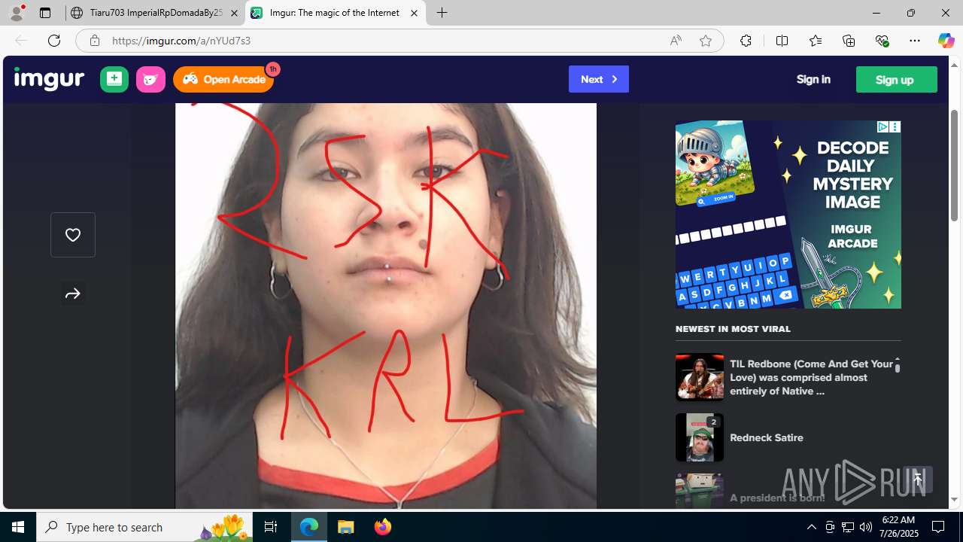Image resolution: width=963 pixels, height=542 pixels.
Task: Open a new browser tab
Action: tap(442, 13)
